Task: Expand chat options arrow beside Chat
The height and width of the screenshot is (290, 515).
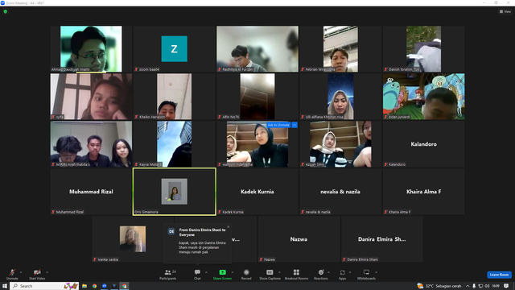Action: pos(206,272)
